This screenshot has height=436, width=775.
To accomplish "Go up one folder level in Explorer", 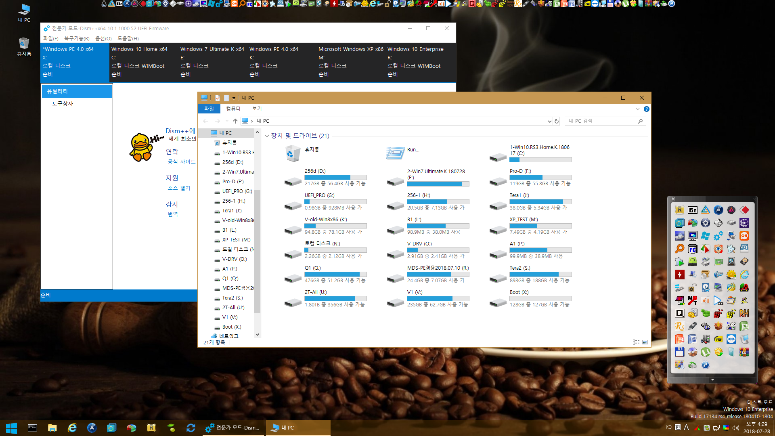I will pyautogui.click(x=235, y=121).
